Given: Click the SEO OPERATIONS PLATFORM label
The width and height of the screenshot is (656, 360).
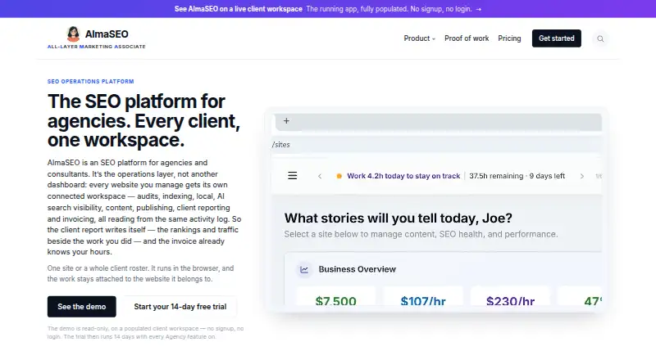Looking at the screenshot, I should (x=90, y=82).
